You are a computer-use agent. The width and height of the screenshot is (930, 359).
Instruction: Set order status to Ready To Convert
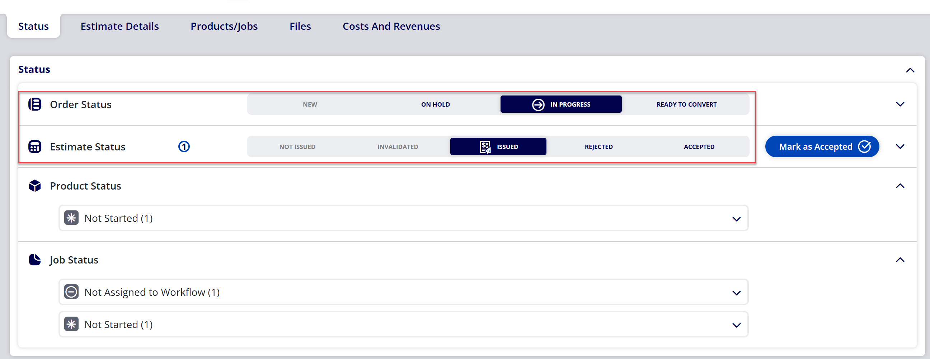coord(686,104)
